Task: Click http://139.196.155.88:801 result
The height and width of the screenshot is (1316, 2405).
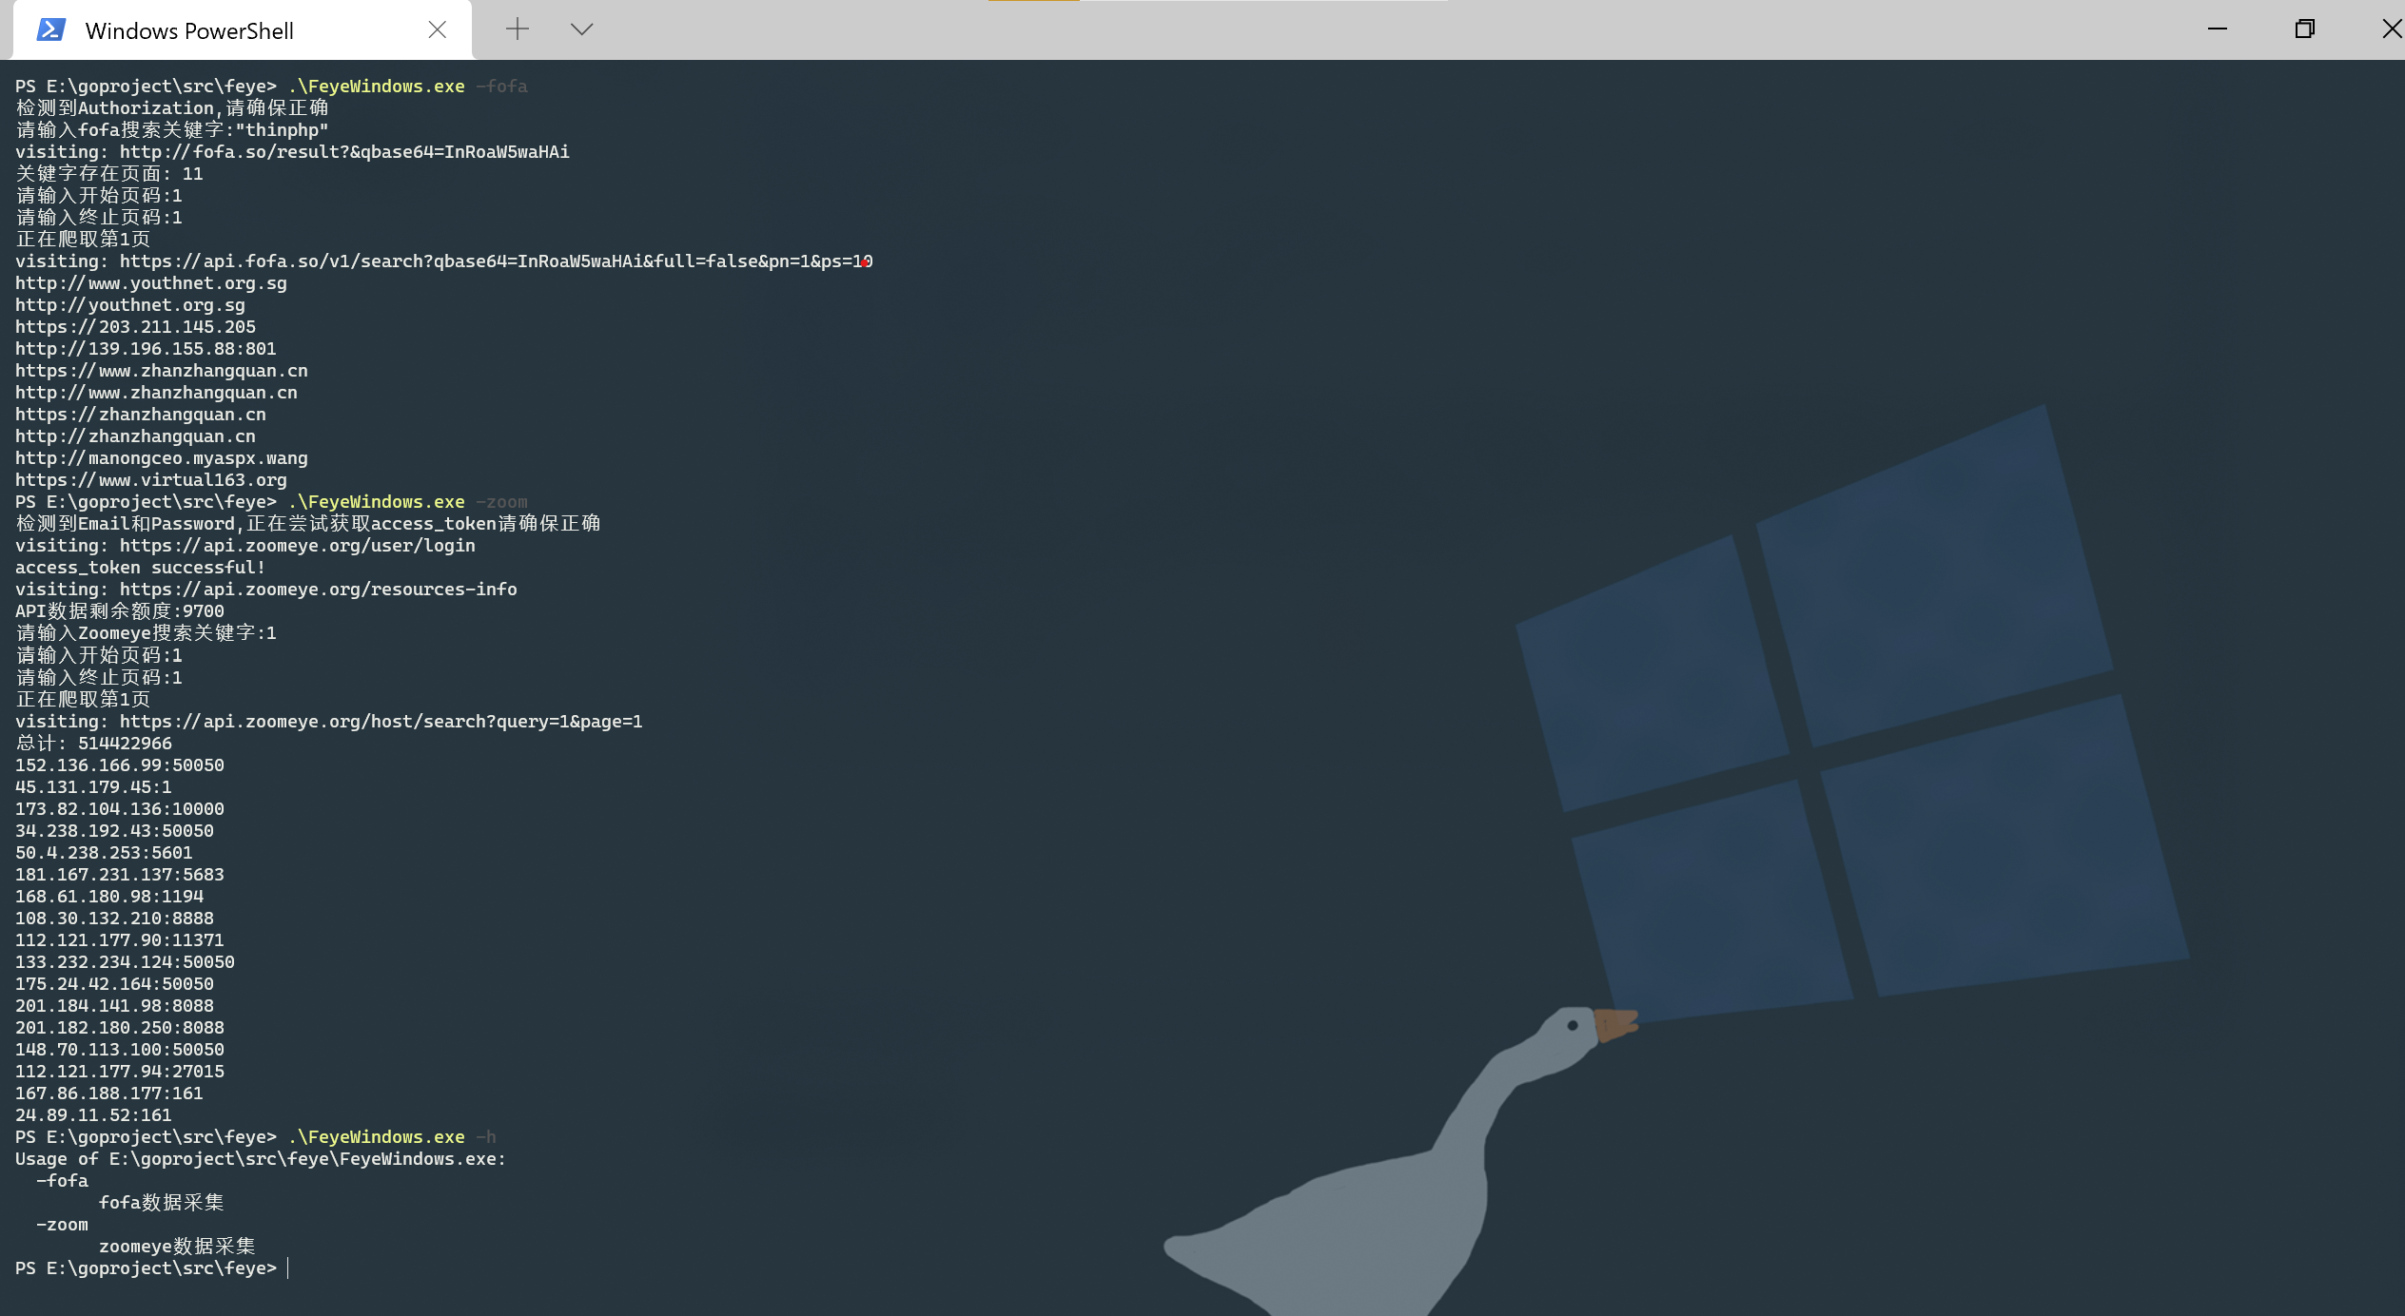Action: tap(146, 349)
